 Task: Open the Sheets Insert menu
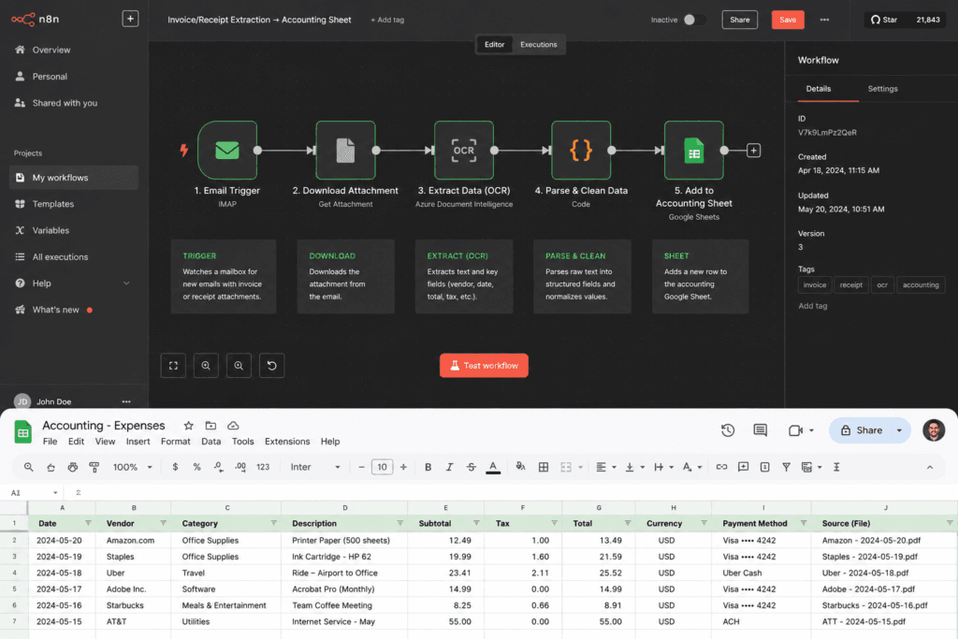(138, 441)
